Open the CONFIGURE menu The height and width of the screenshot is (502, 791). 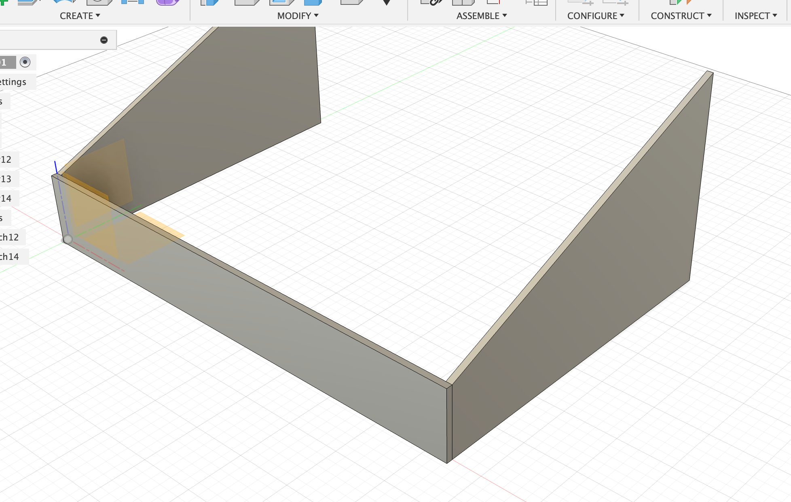[x=595, y=16]
